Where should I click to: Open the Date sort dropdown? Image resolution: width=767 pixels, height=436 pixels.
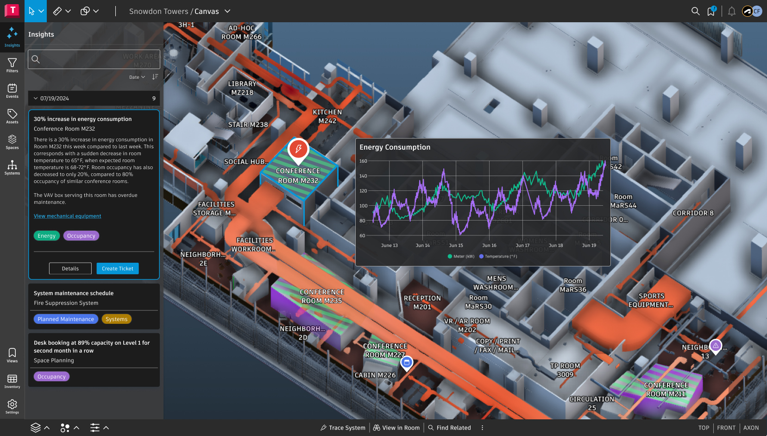pos(137,77)
